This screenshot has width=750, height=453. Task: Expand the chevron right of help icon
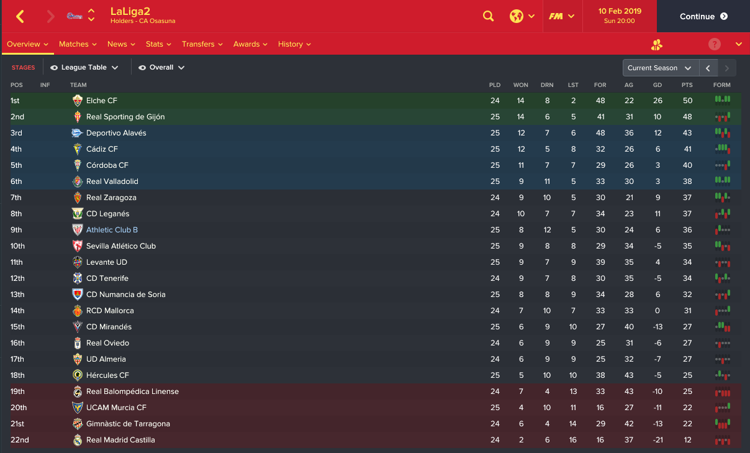[x=739, y=44]
